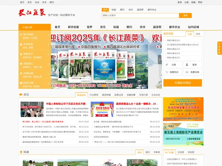Click 投稿 link in top bar
Screen dimensions: 222x166
point(193,2)
